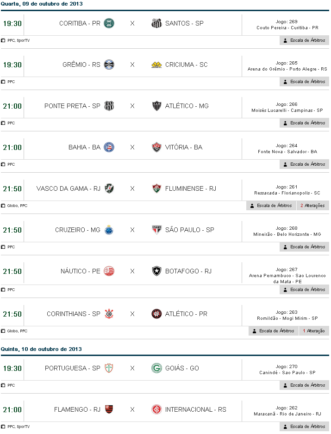The width and height of the screenshot is (331, 434).
Task: Click the Coritiba club crest icon
Action: [x=109, y=23]
